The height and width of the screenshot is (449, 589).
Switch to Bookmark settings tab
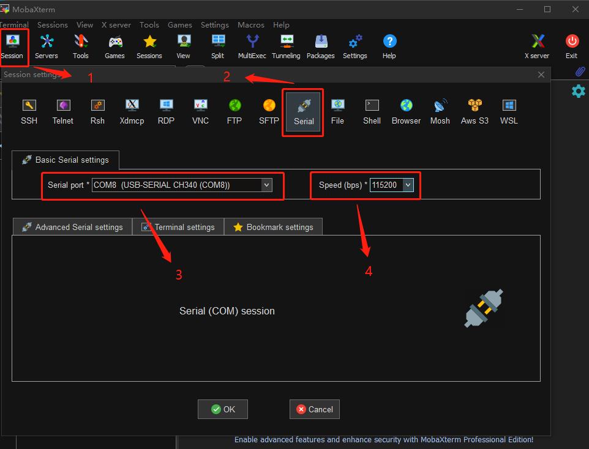pyautogui.click(x=273, y=227)
